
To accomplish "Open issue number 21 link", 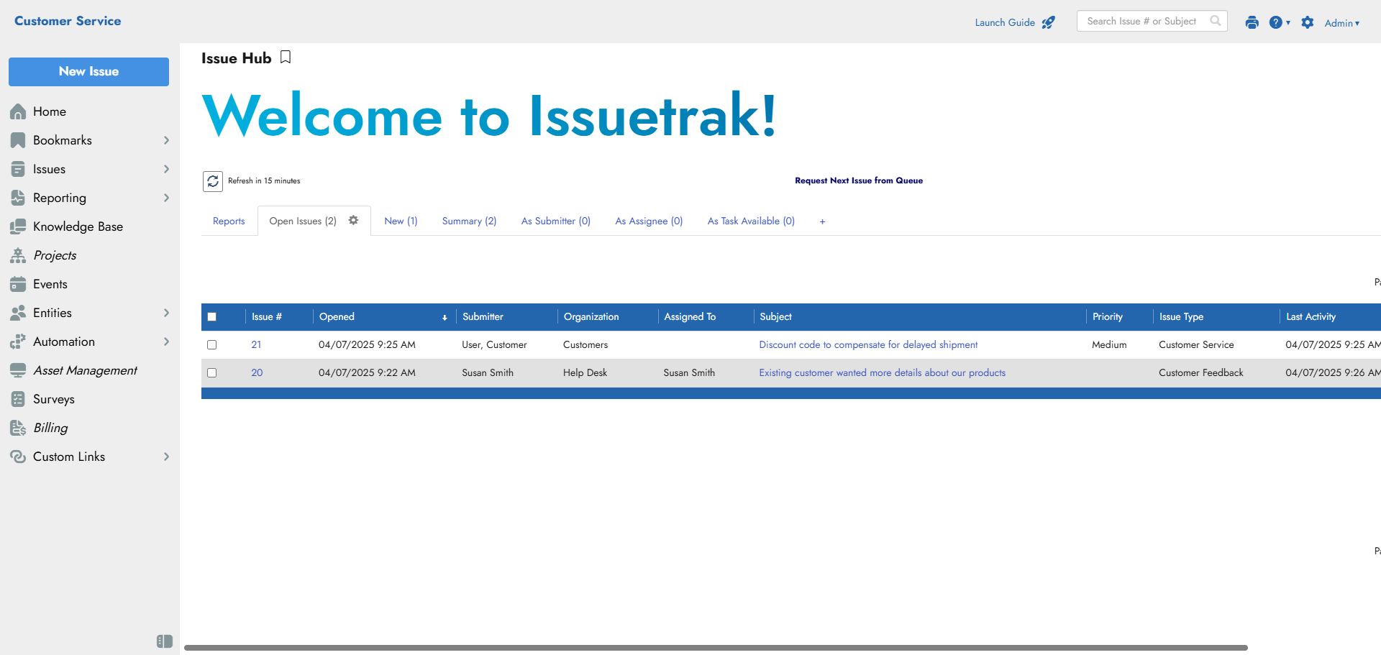I will click(256, 345).
